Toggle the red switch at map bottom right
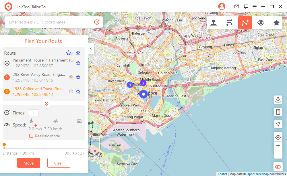287x176 pixels. click(x=278, y=167)
